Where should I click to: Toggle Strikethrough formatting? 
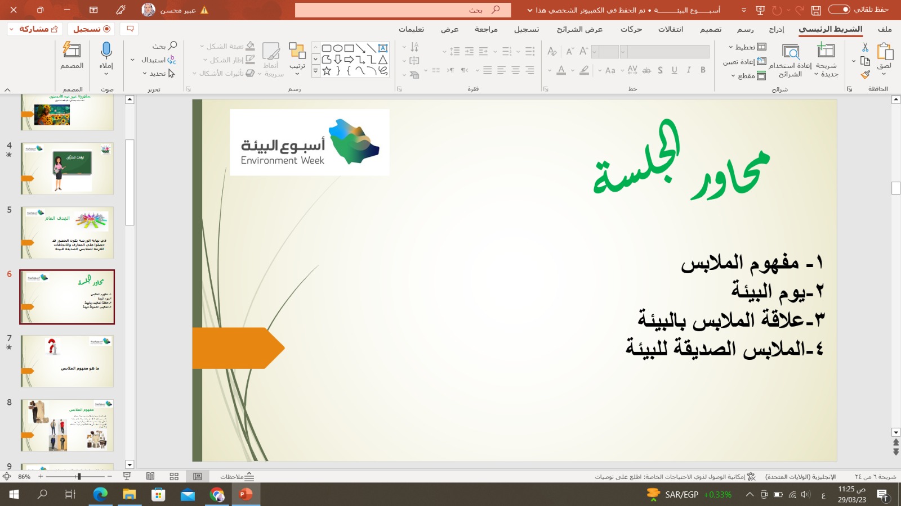pos(646,70)
